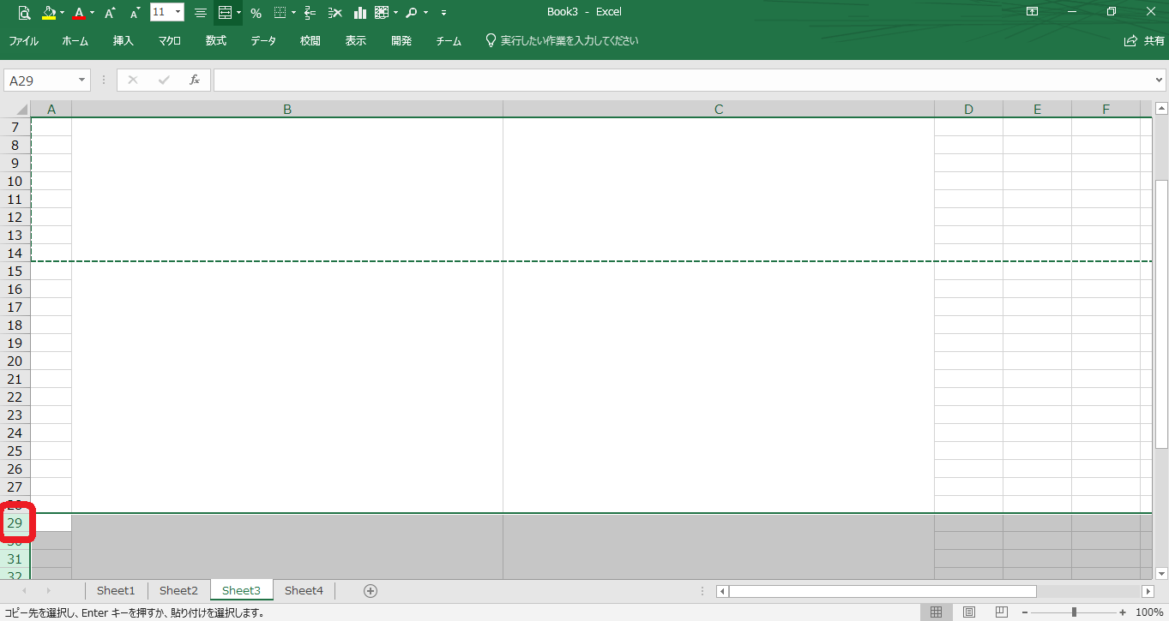Open the font color dropdown arrow
Image resolution: width=1169 pixels, height=621 pixels.
tap(93, 13)
